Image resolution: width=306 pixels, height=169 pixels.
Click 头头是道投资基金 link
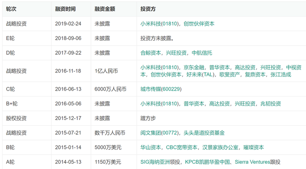tap(204, 133)
